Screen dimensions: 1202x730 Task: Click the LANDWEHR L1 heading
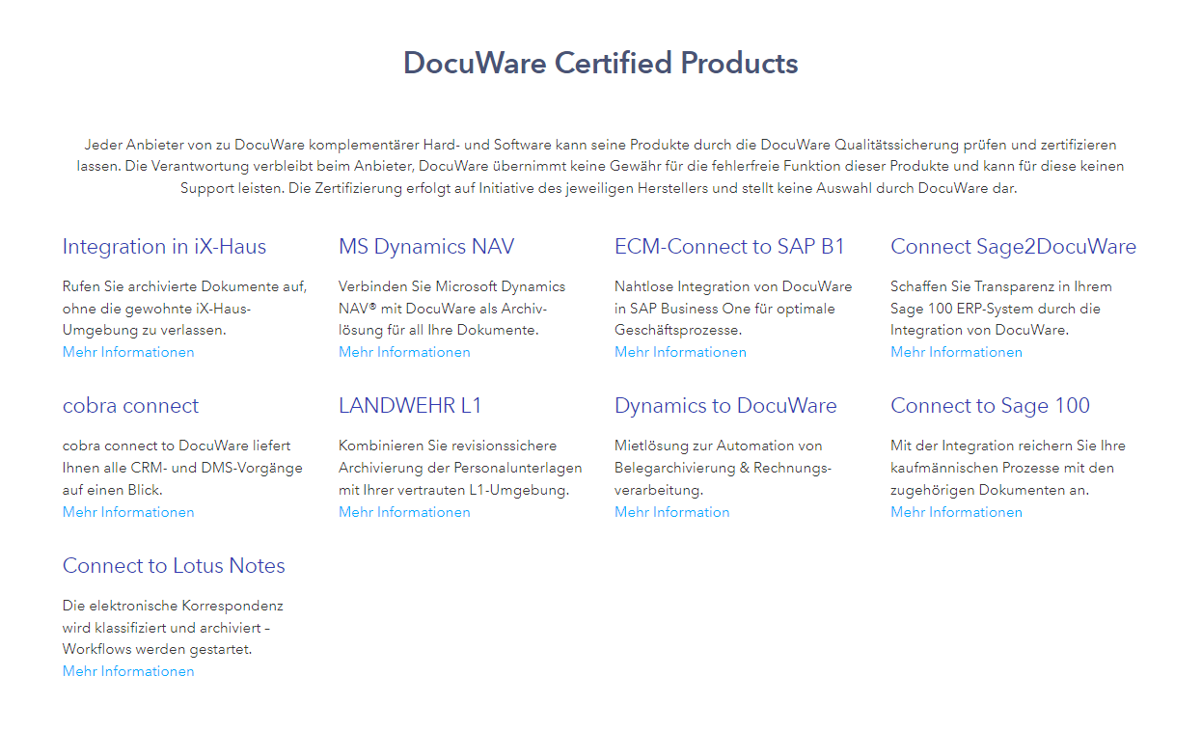pos(410,406)
